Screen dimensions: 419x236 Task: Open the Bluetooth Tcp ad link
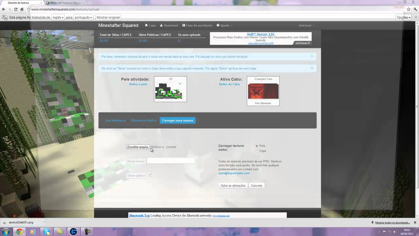139,215
